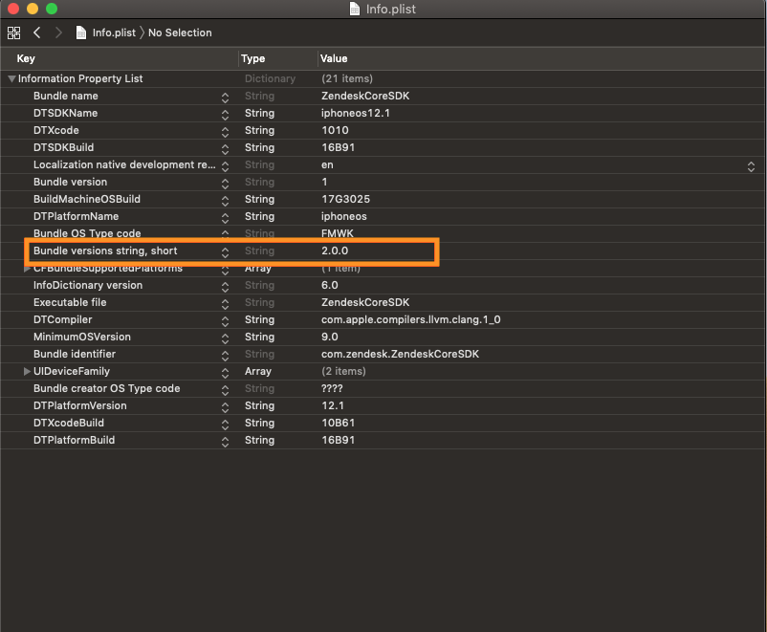Open key stepper for InfoDictionary version
Image resolution: width=767 pixels, height=632 pixels.
pyautogui.click(x=225, y=287)
